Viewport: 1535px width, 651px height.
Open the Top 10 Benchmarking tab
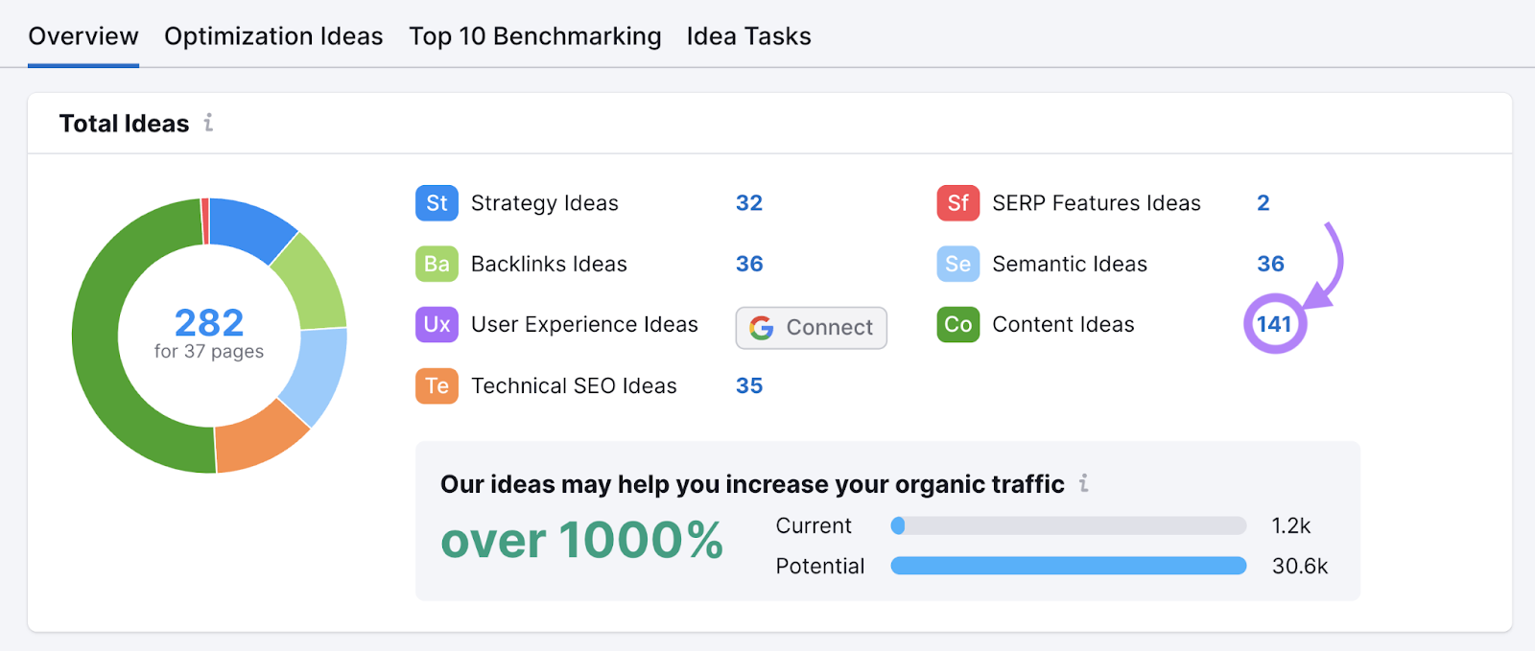click(x=534, y=36)
